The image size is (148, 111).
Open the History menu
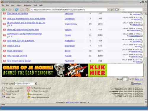(19, 5)
